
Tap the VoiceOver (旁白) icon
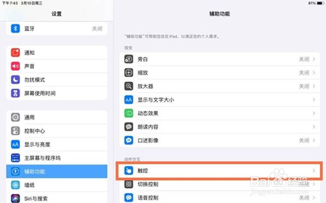pos(129,59)
